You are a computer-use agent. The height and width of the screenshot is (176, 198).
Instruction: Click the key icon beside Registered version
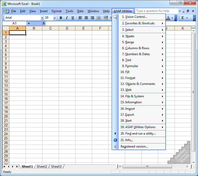(115, 146)
